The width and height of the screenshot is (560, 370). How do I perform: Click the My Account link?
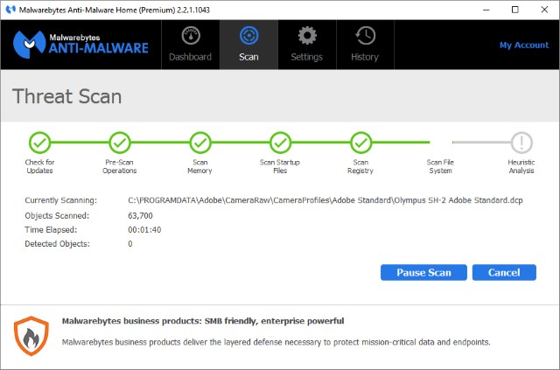pyautogui.click(x=523, y=45)
